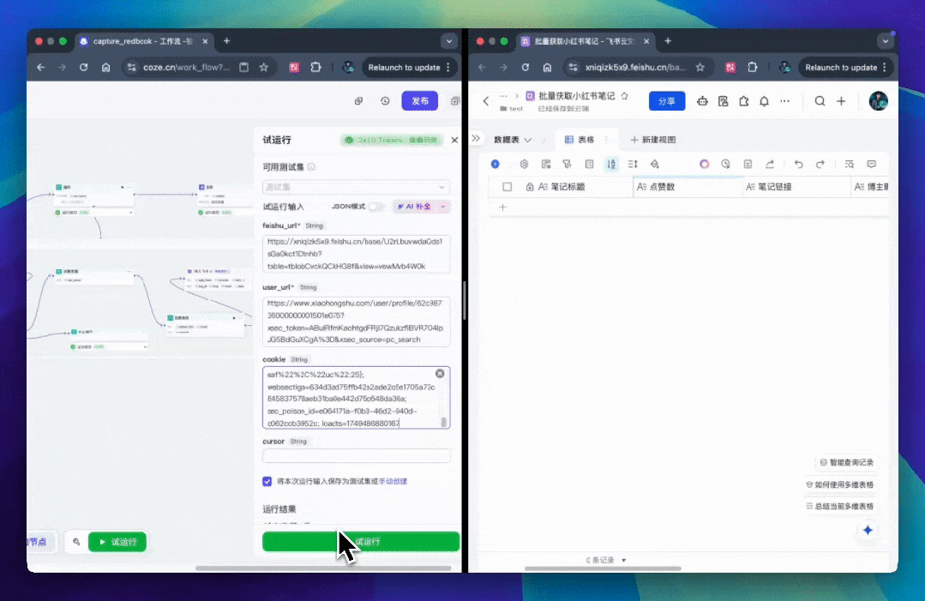The width and height of the screenshot is (925, 601).
Task: Click the undo arrow in table toolbar
Action: click(798, 164)
